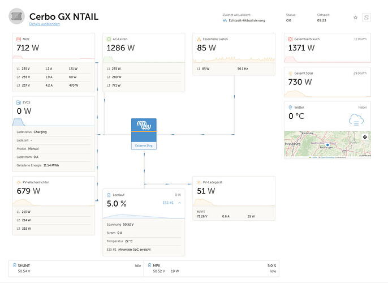Click the Netz grid icon
This screenshot has width=388, height=283.
point(19,39)
